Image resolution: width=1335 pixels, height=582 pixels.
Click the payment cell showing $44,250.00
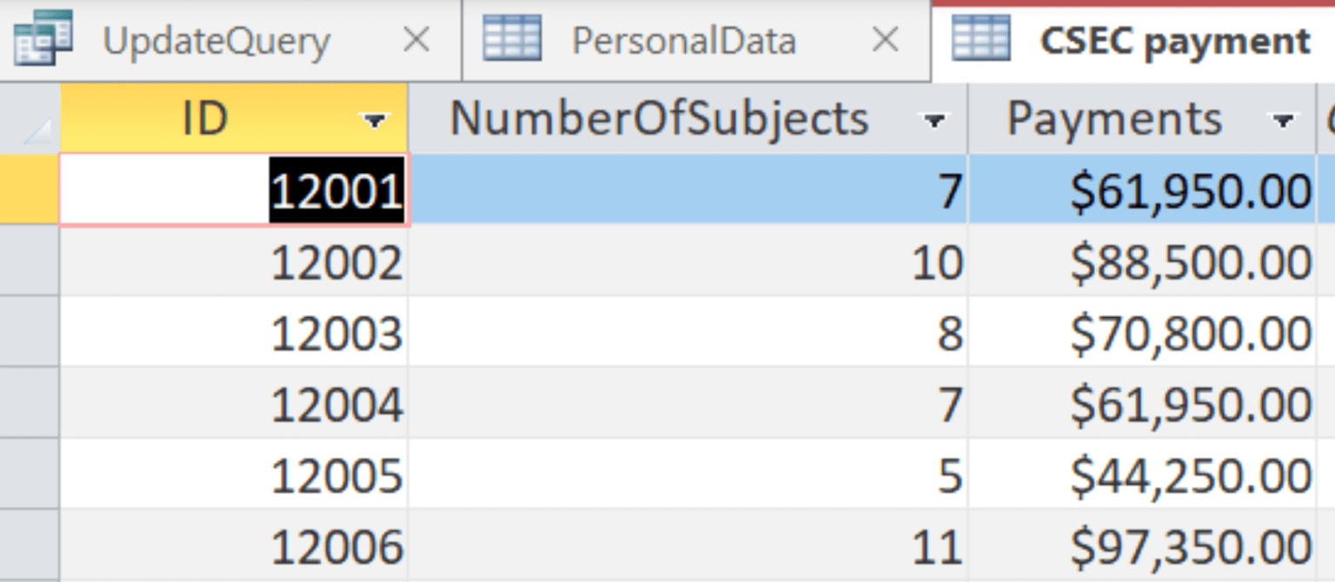[1190, 476]
